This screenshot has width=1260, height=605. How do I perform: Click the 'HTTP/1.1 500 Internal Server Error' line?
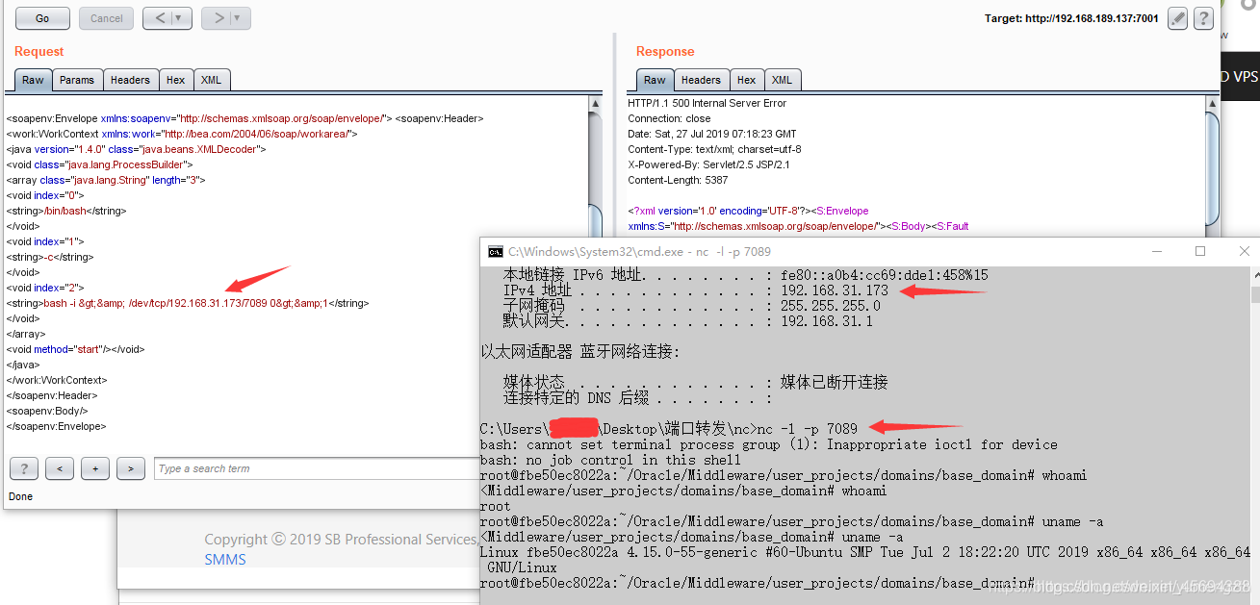707,103
